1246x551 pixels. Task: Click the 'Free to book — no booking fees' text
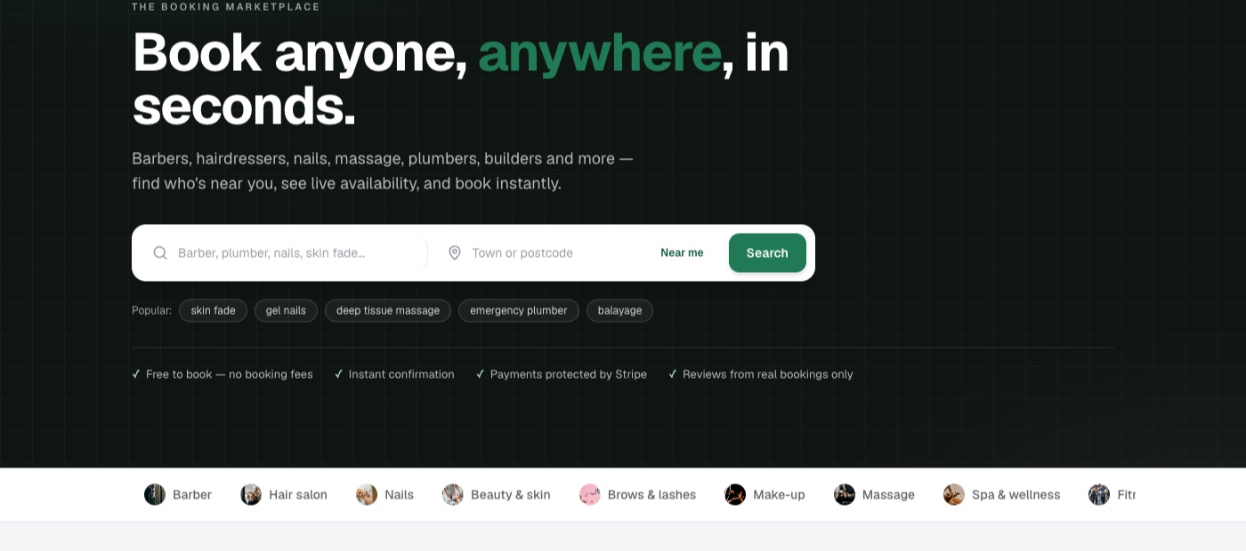point(230,374)
